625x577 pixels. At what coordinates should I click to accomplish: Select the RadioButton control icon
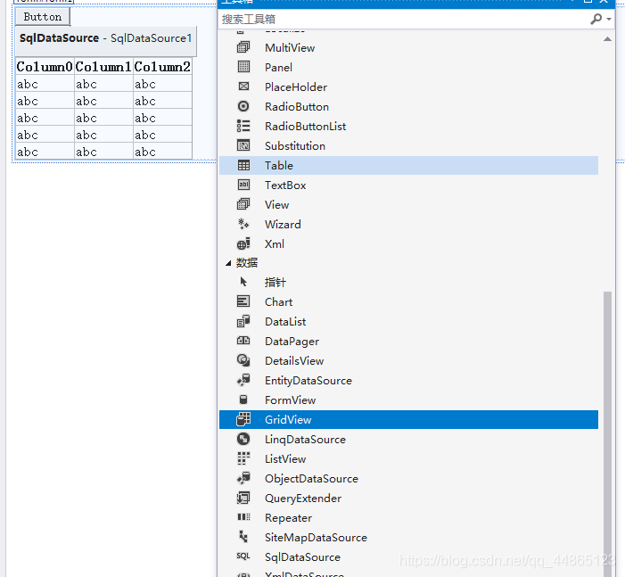pyautogui.click(x=243, y=106)
